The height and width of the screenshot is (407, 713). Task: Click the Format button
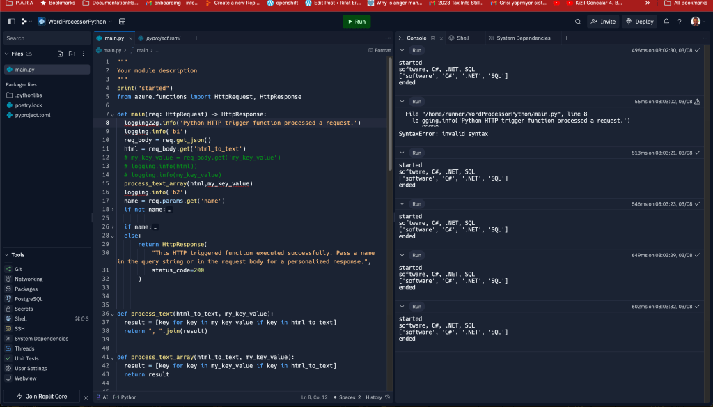click(379, 51)
